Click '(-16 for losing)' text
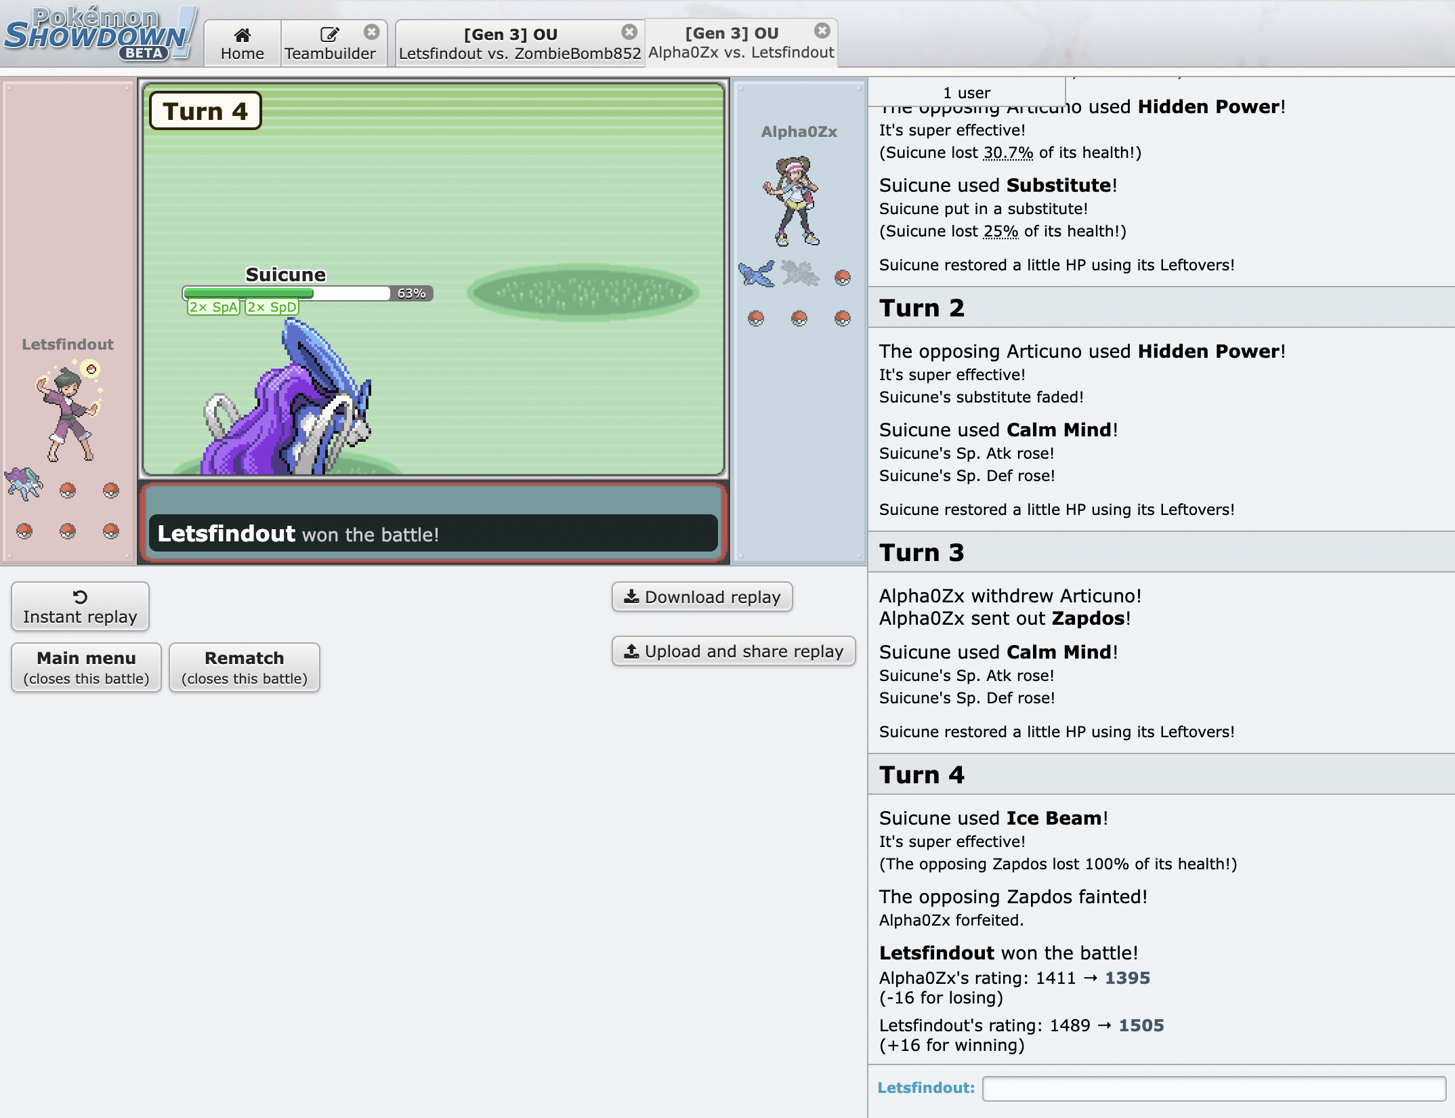The image size is (1455, 1118). tap(941, 997)
